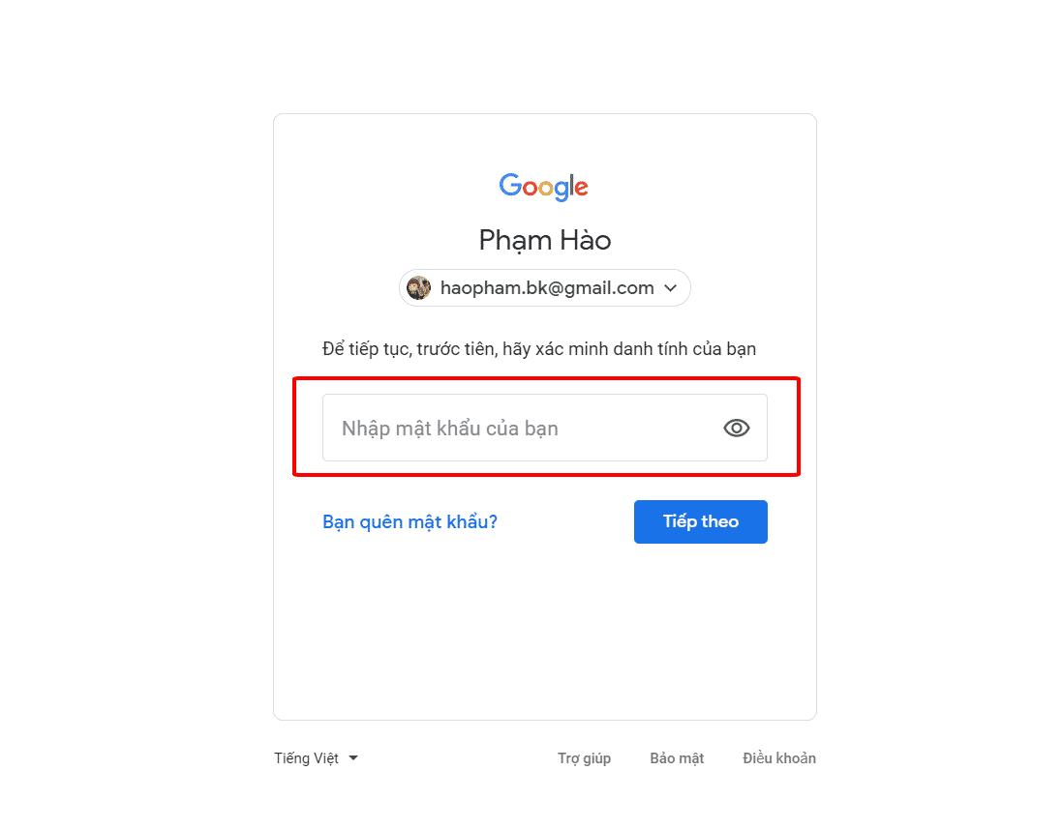
Task: Click the blue letter G of logo
Action: point(510,185)
